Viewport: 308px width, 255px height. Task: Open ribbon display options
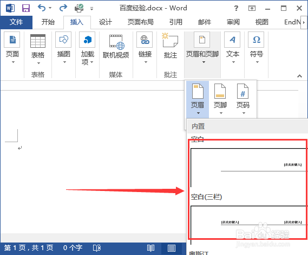point(252,8)
